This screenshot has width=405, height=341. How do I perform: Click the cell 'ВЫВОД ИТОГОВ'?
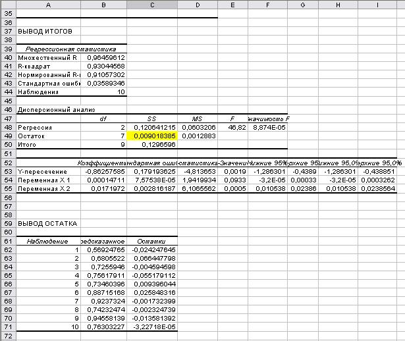click(x=48, y=31)
